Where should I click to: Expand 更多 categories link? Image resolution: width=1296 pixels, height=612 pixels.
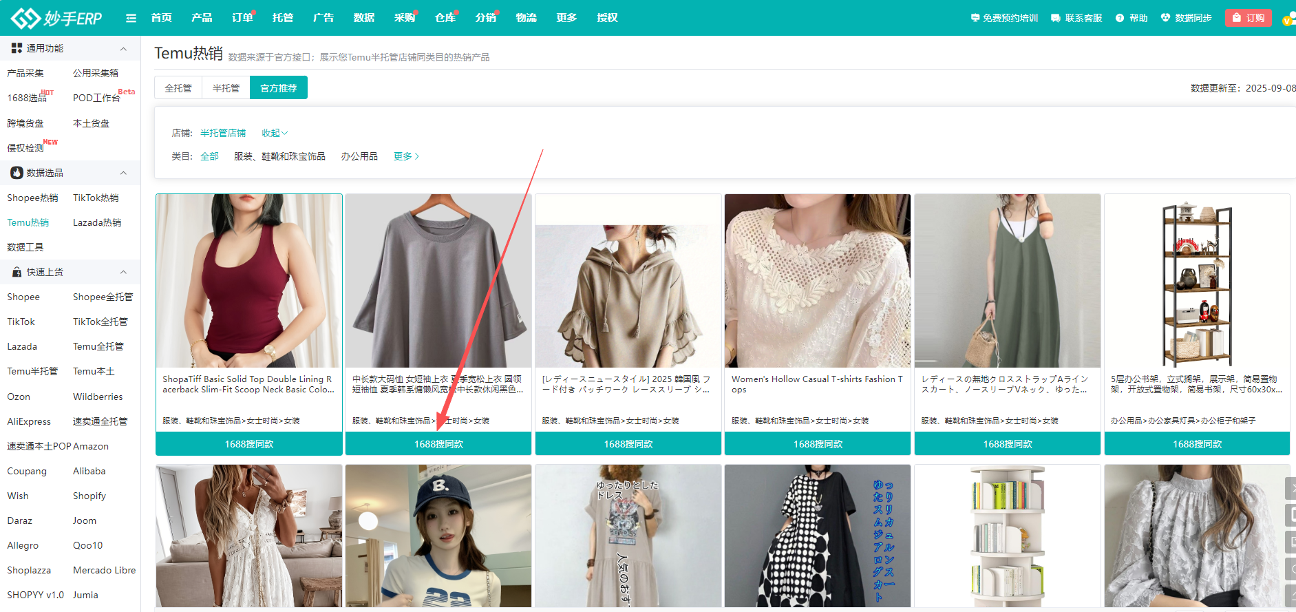(405, 156)
